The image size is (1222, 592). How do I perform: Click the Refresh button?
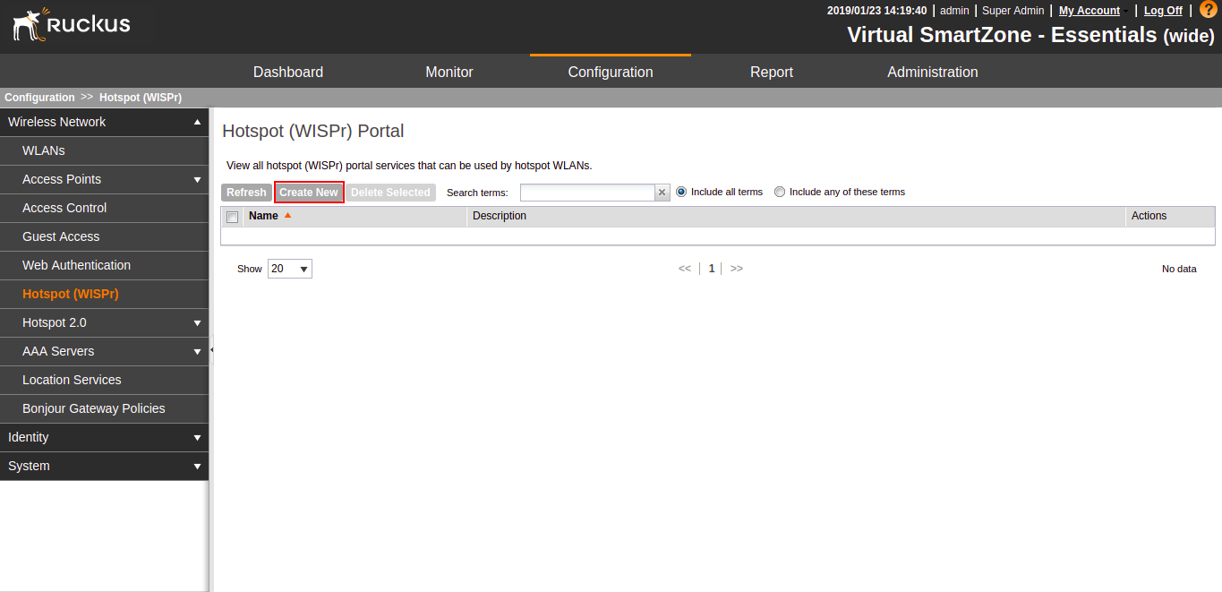[246, 193]
